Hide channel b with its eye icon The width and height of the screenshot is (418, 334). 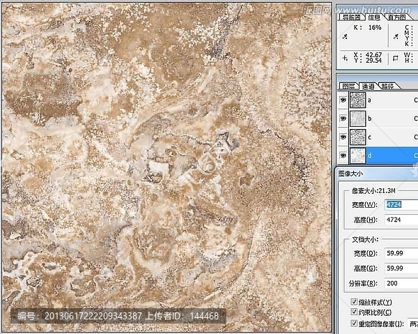[343, 118]
